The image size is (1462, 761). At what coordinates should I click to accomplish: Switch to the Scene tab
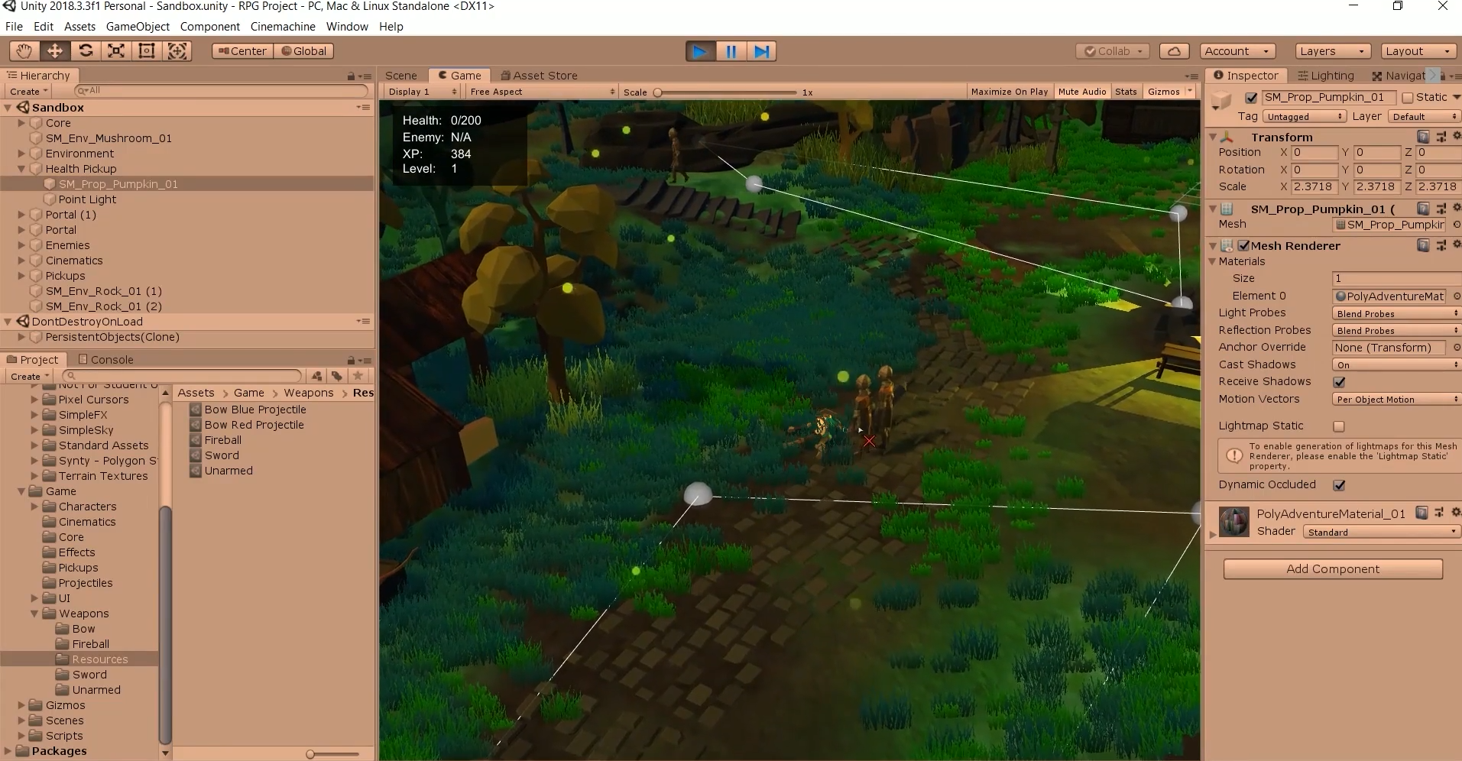(x=401, y=75)
